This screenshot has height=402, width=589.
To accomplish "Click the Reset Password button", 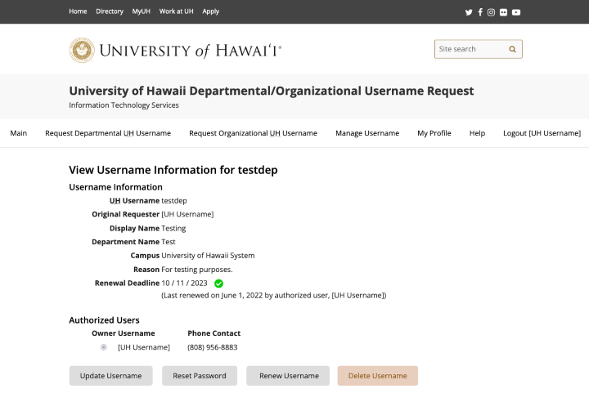I will (x=200, y=376).
